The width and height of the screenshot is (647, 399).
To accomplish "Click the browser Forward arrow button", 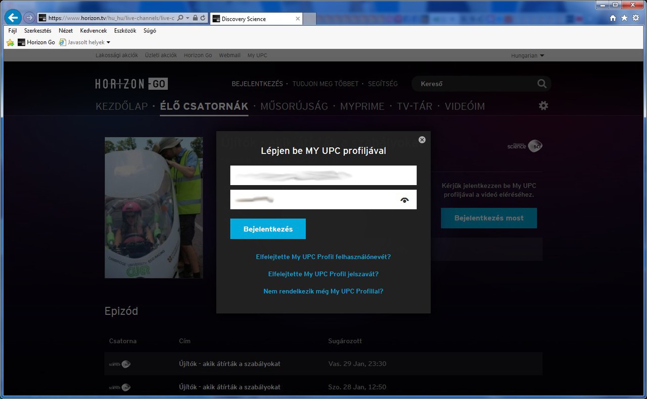I will point(29,18).
